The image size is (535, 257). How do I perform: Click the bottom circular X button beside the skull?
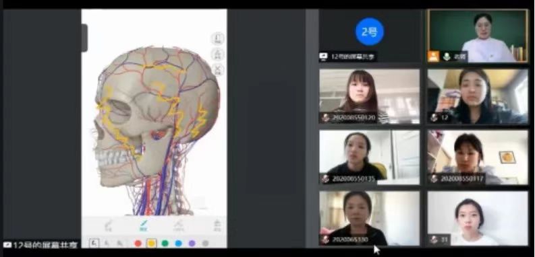[x=218, y=70]
